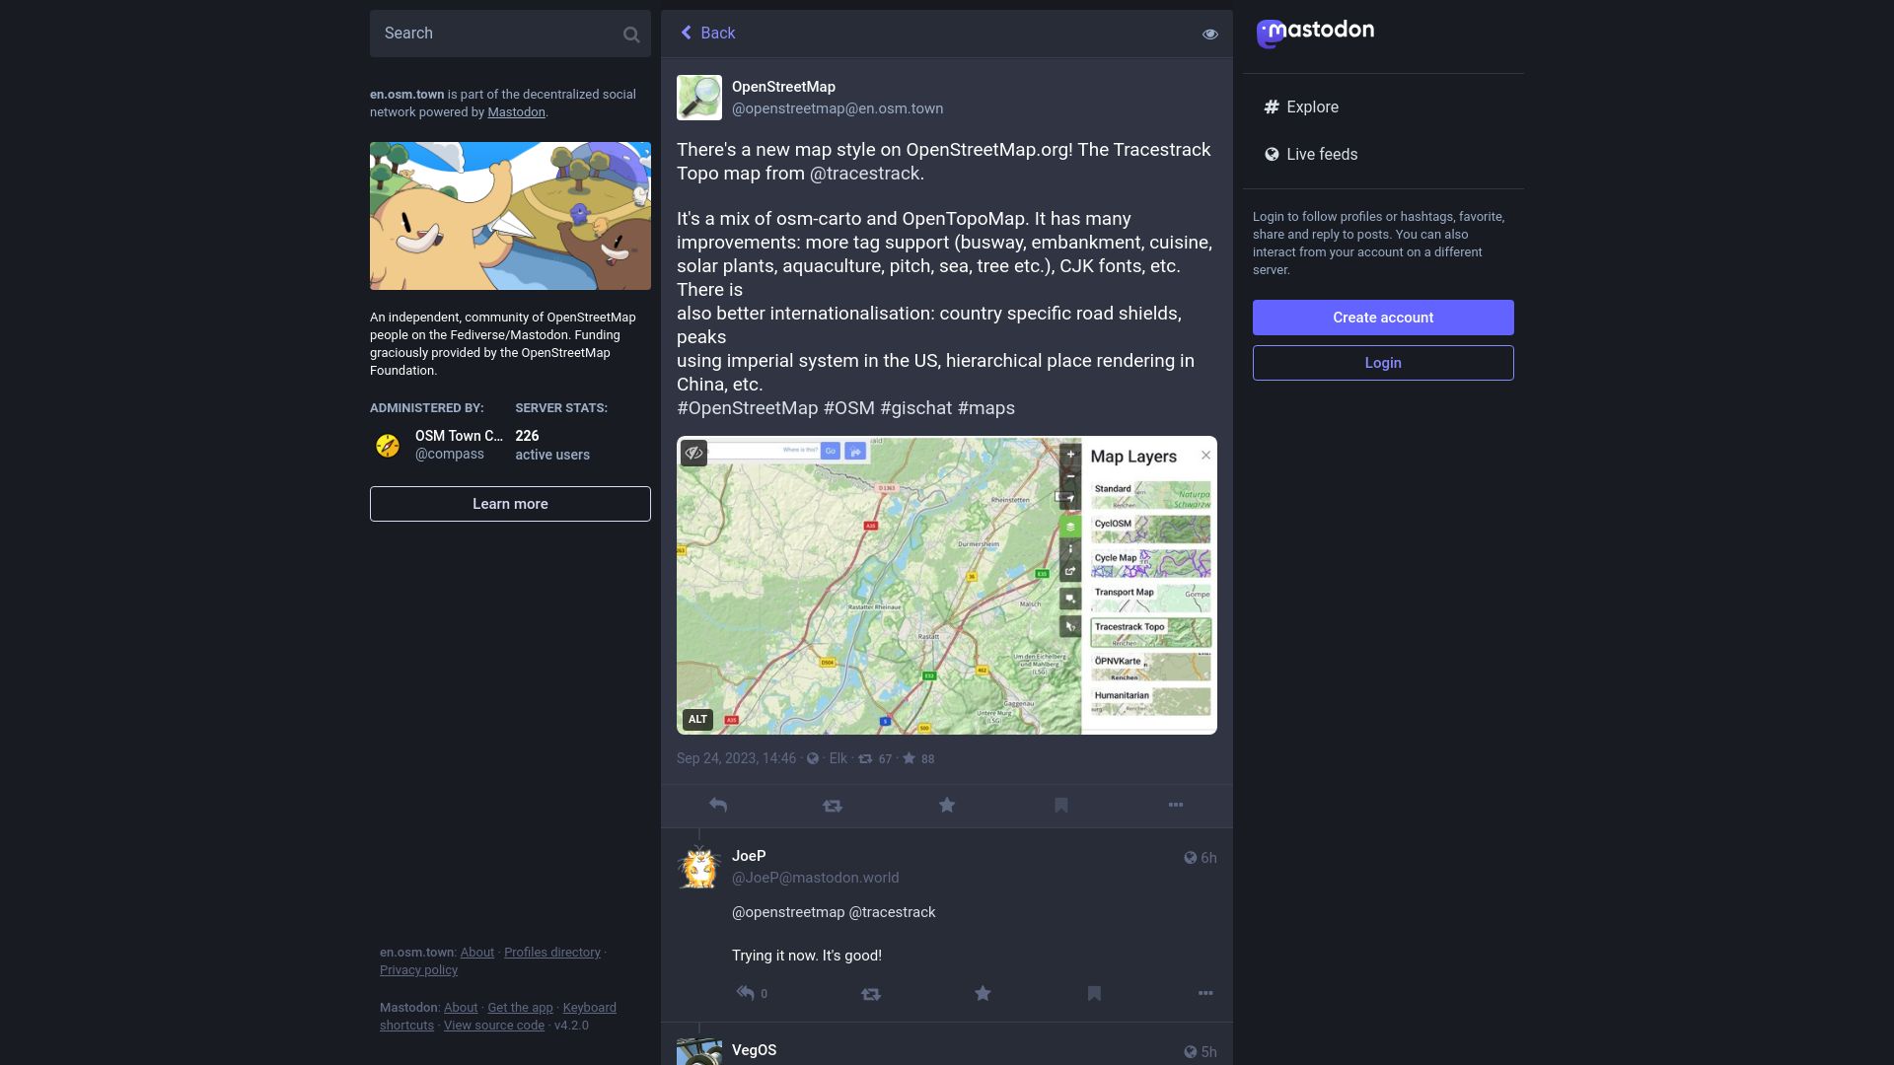Viewport: 1894px width, 1065px height.
Task: Click Create account button
Action: click(x=1383, y=318)
